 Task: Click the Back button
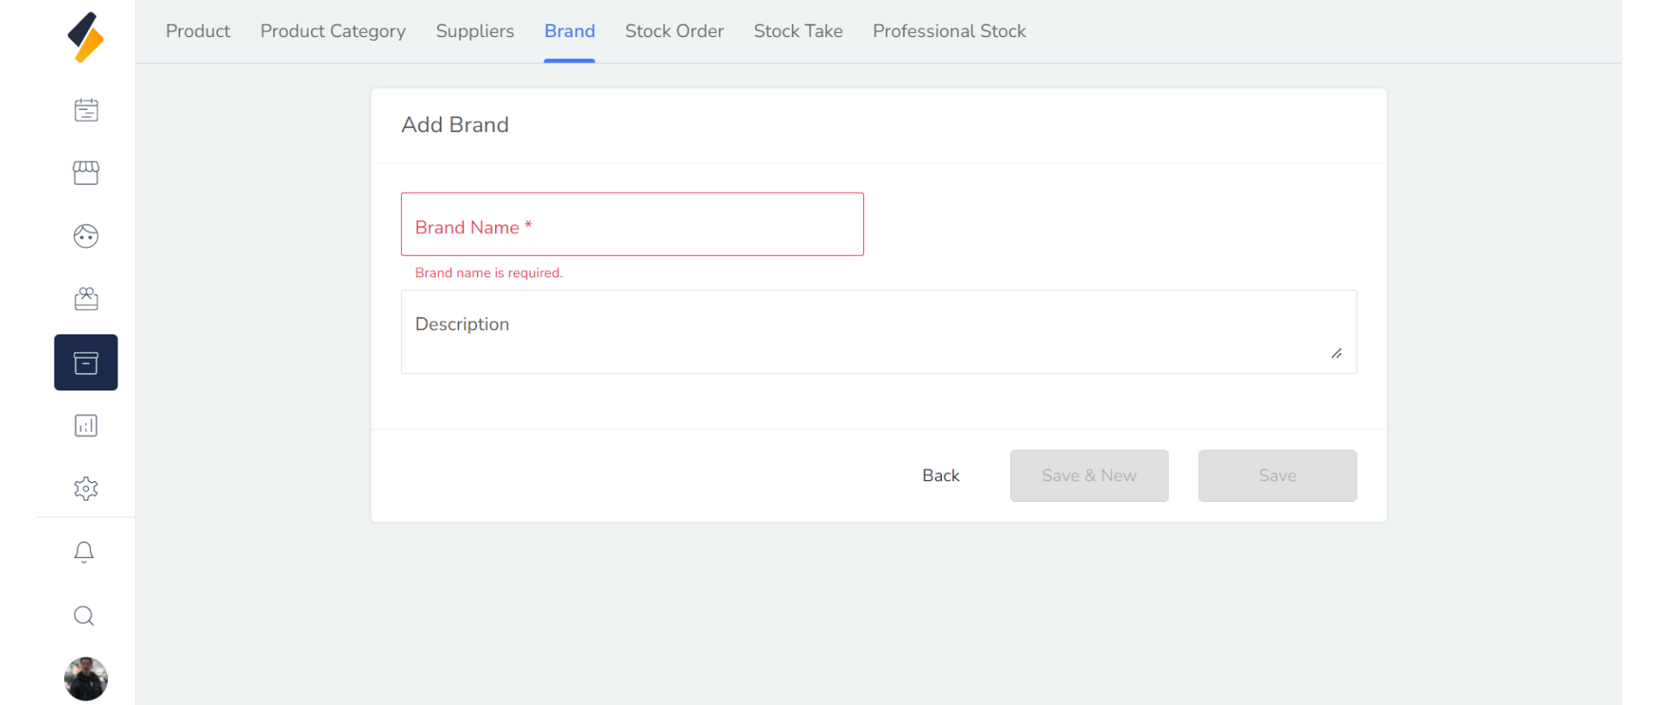(x=940, y=476)
